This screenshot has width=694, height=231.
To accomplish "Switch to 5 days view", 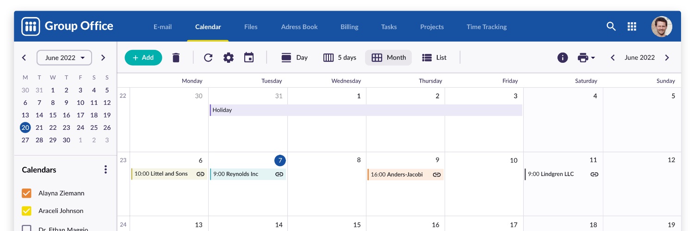I will pos(340,58).
